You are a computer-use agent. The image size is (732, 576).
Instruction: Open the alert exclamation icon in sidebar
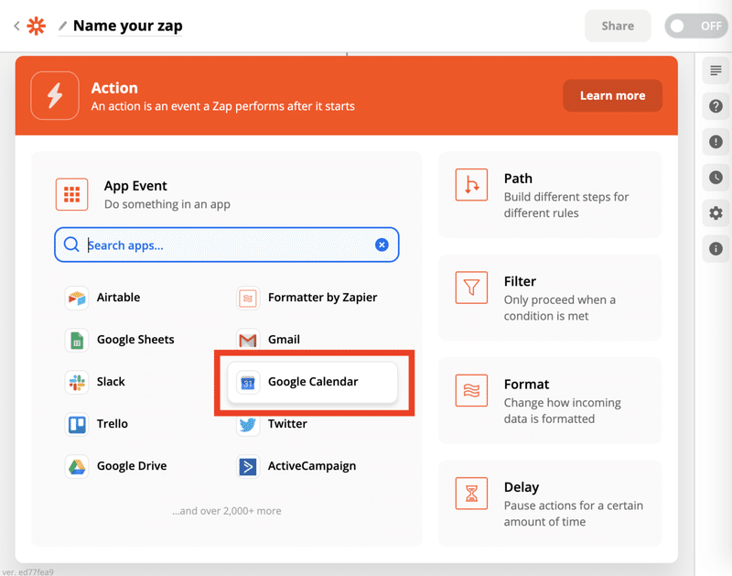[716, 142]
